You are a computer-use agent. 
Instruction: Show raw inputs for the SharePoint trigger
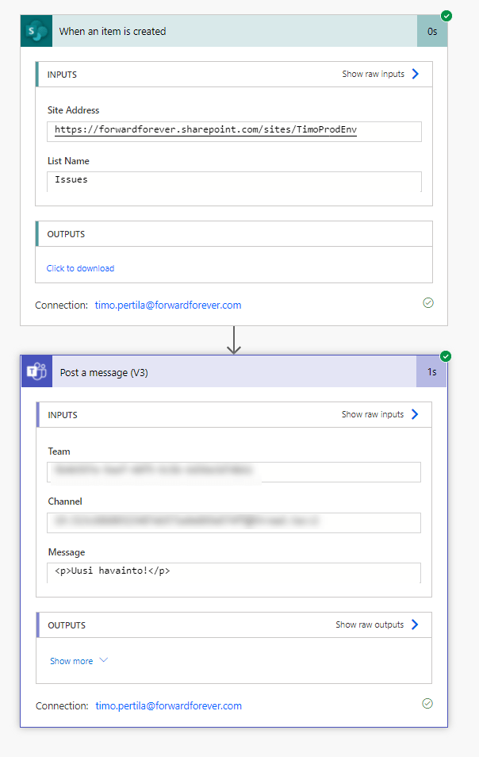pyautogui.click(x=380, y=75)
